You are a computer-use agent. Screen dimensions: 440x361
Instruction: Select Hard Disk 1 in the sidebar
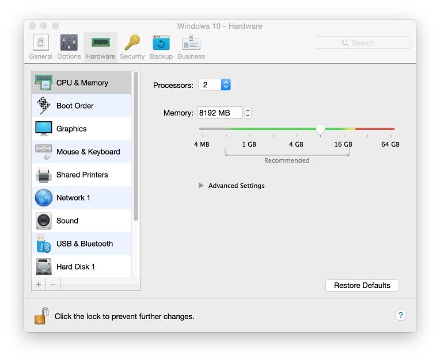click(x=81, y=267)
